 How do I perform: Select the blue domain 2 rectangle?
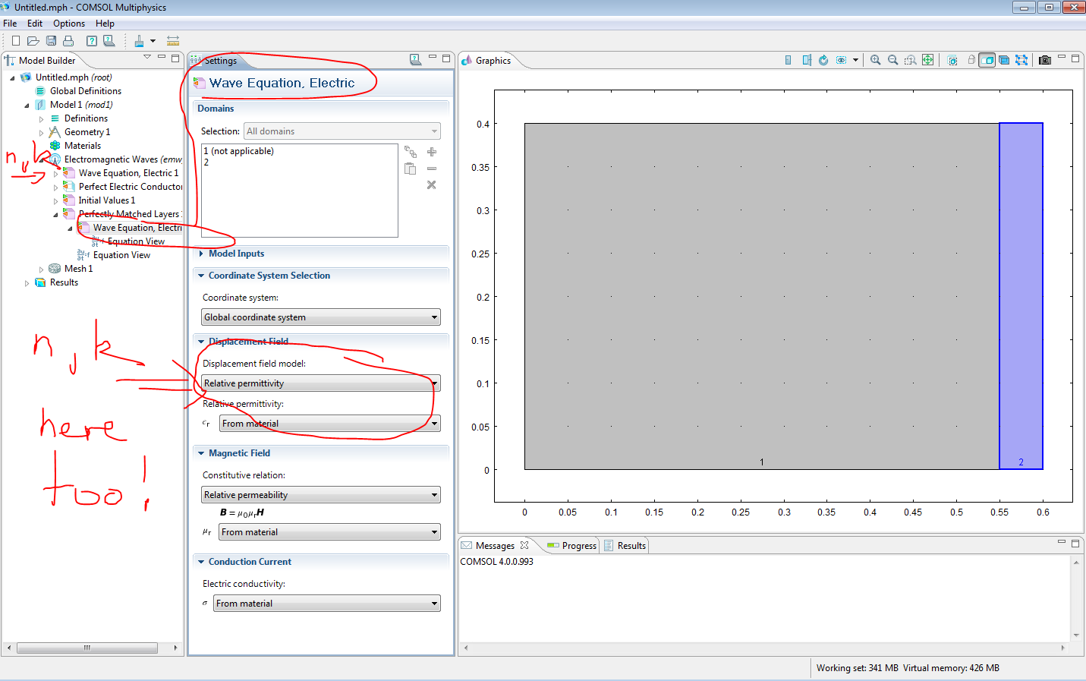coord(1021,296)
